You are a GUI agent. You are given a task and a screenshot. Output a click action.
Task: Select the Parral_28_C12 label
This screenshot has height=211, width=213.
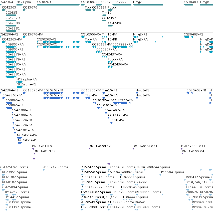click(x=106, y=197)
